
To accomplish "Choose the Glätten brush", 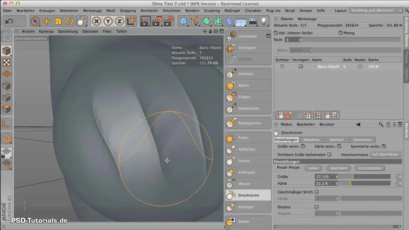I will click(248, 97).
